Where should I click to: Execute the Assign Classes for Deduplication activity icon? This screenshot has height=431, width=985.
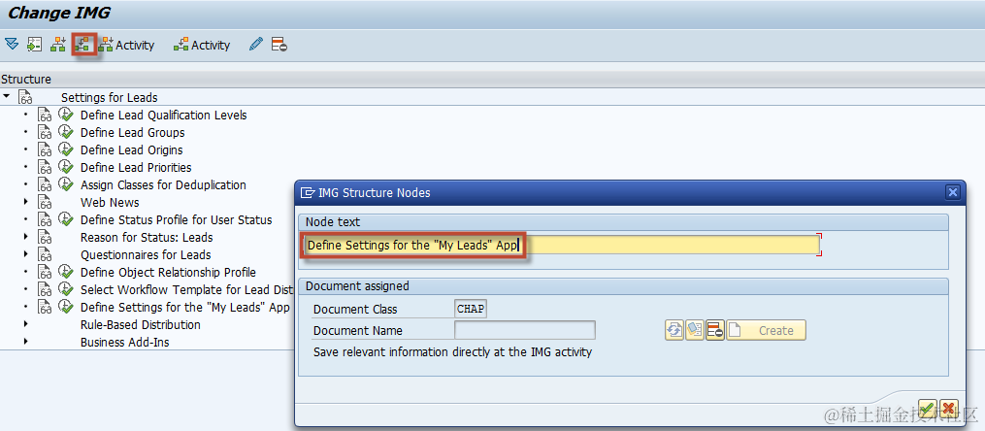65,184
